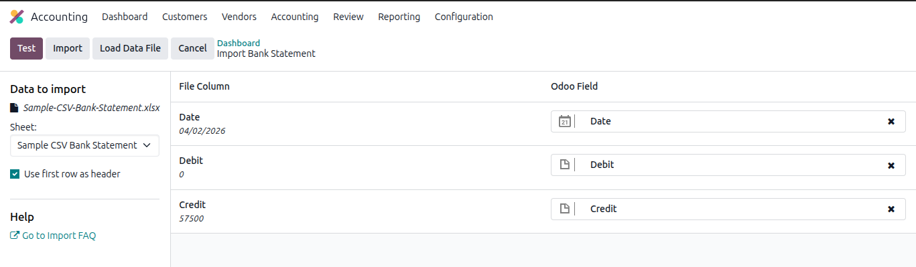Click the 'Data to import' heading
This screenshot has width=916, height=267.
tap(48, 89)
